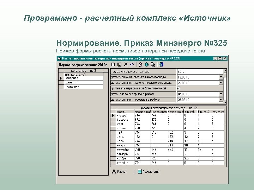The image size is (254, 190).
Task: Open dropdown for date 04.06.10
Action: 221,94
